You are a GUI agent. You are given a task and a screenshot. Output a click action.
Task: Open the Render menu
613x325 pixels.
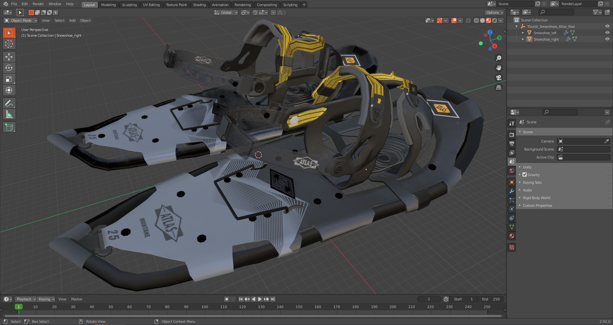[x=38, y=4]
